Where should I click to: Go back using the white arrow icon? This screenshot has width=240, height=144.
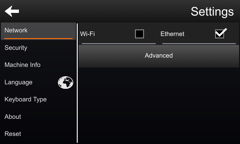pyautogui.click(x=12, y=11)
